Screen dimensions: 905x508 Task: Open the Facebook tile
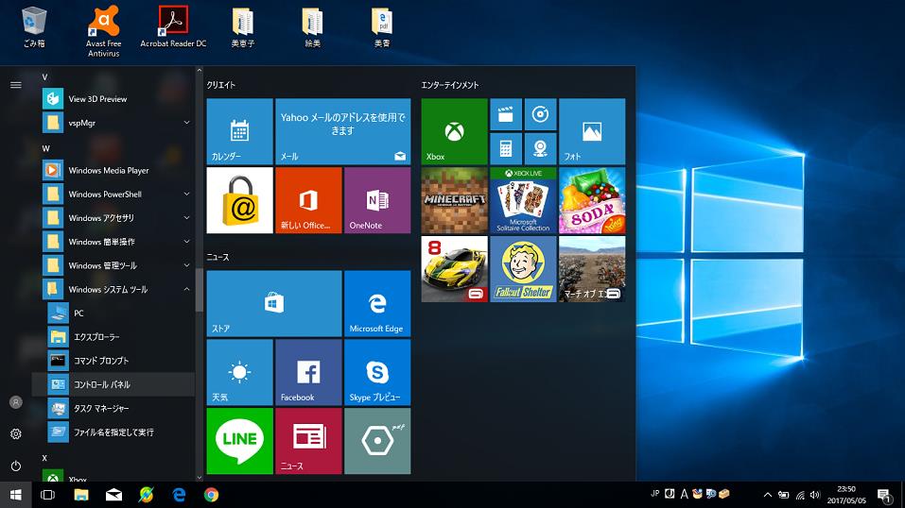click(308, 372)
